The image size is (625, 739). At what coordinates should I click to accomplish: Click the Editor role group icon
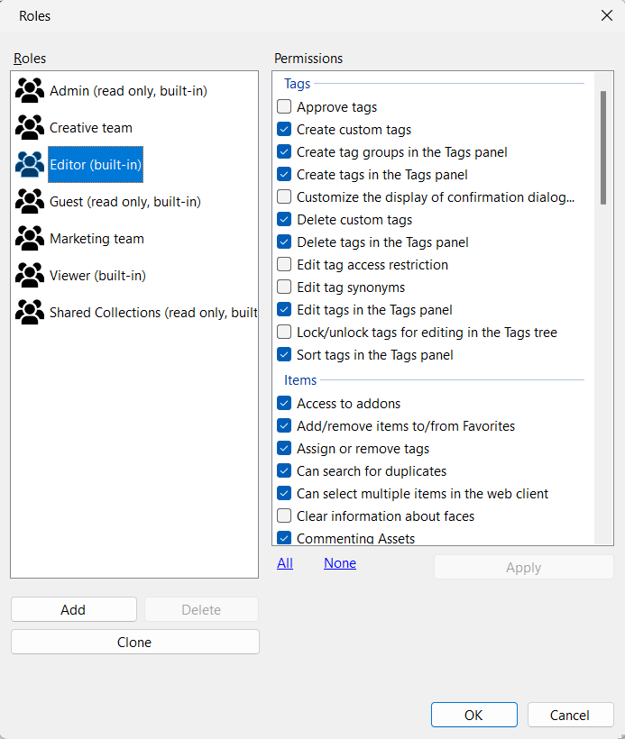(30, 165)
